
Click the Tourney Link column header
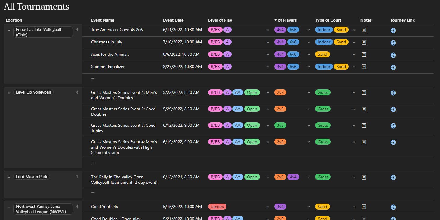point(402,20)
